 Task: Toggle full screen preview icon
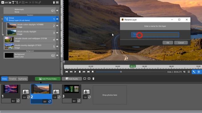pyautogui.click(x=189, y=72)
